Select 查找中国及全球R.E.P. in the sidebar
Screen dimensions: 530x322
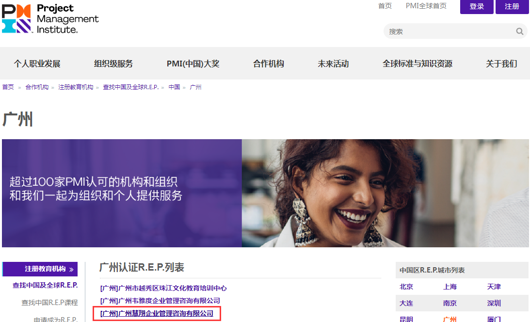pyautogui.click(x=45, y=285)
